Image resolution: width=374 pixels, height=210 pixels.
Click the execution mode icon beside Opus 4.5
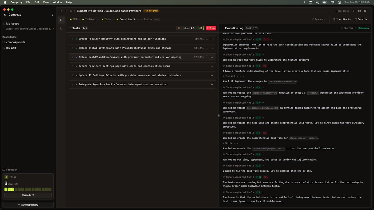pos(201,28)
